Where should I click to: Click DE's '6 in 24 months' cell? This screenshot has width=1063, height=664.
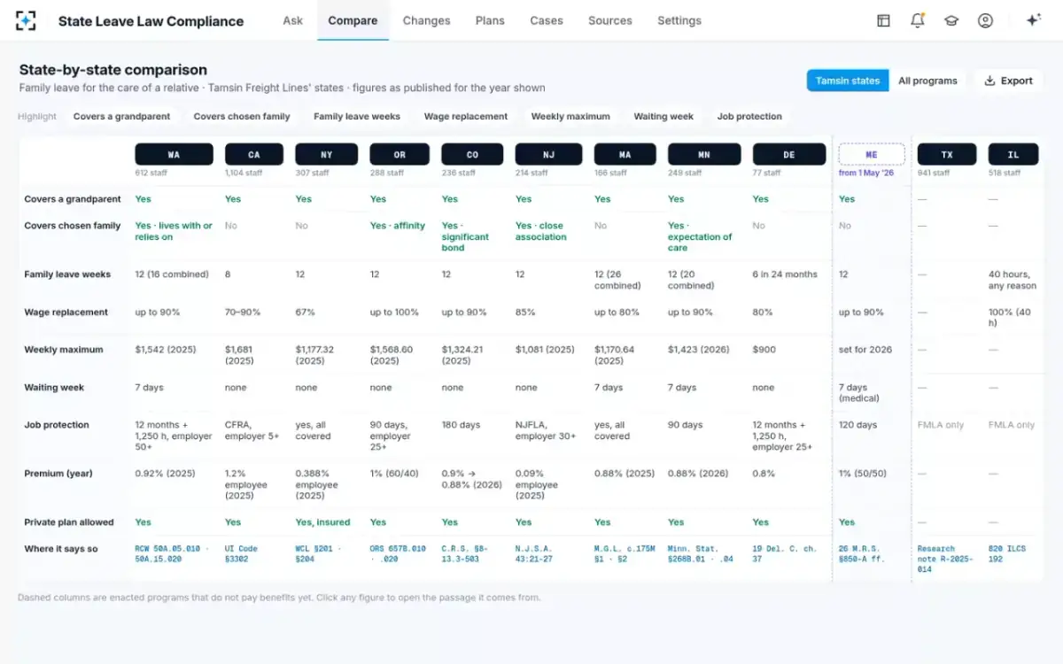pyautogui.click(x=785, y=274)
